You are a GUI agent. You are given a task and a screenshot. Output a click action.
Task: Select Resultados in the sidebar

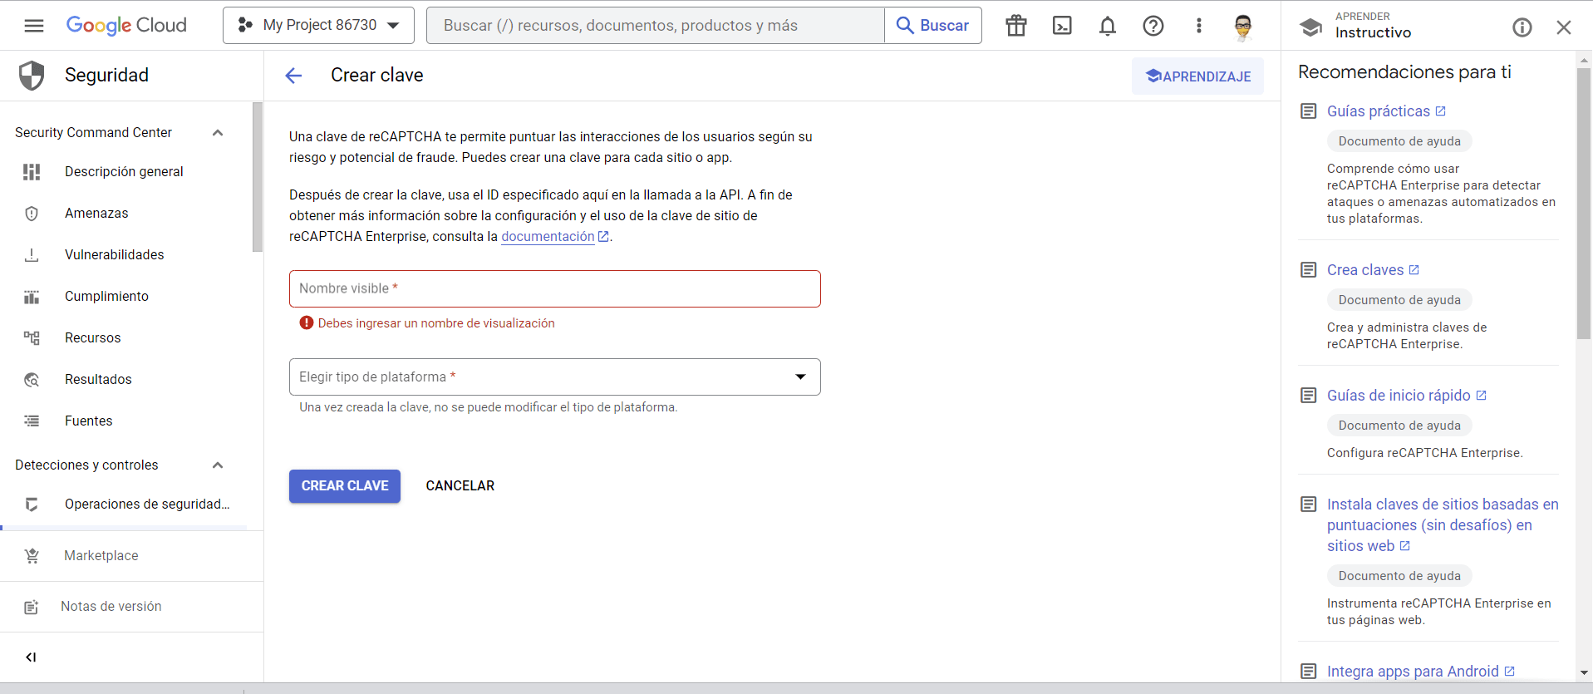pos(98,379)
